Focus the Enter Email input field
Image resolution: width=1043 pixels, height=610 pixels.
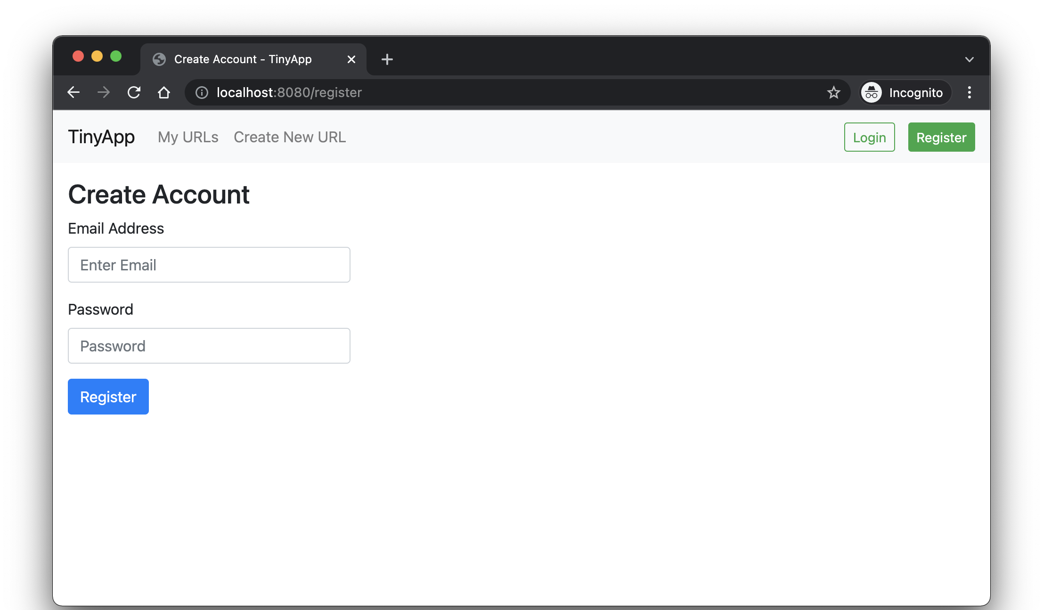click(209, 265)
